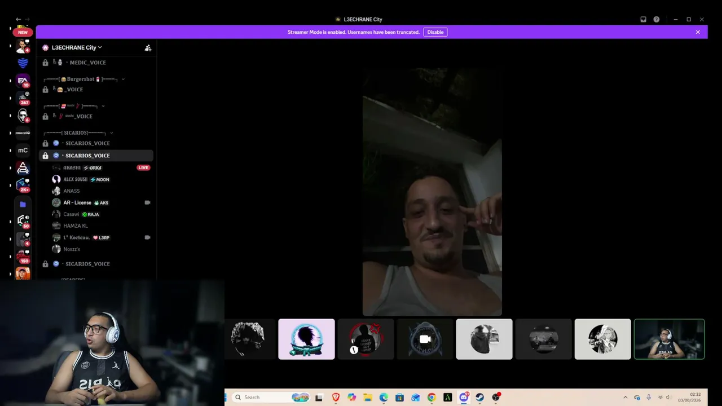Screen dimensions: 722x406
Task: Click the camera icon beside L³ Kocteau
Action: tap(147, 237)
